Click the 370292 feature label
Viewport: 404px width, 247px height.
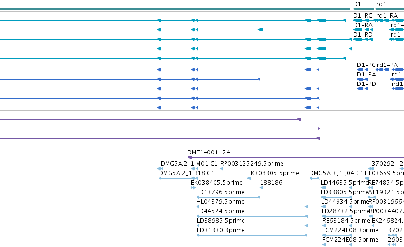point(383,164)
